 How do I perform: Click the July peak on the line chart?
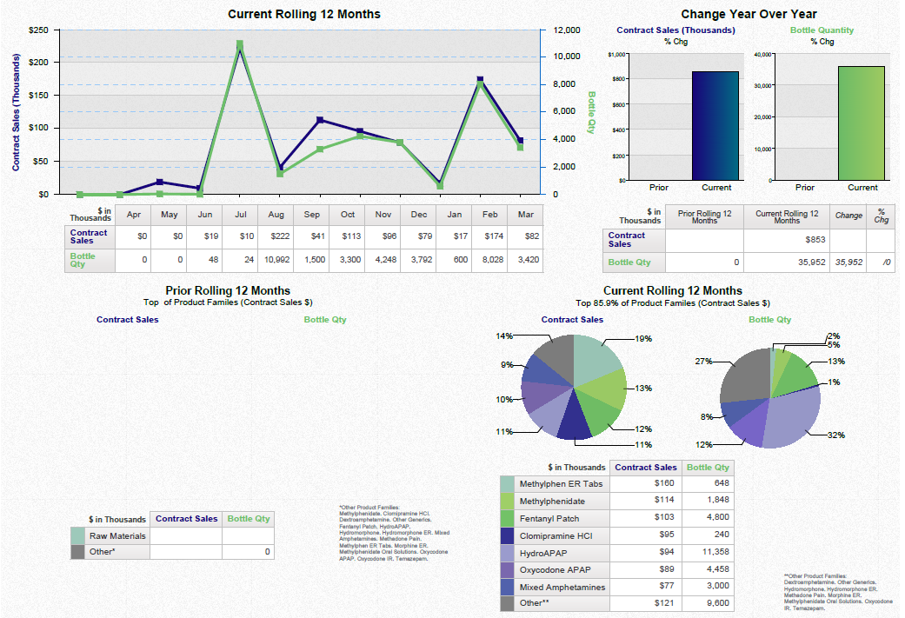pos(241,41)
